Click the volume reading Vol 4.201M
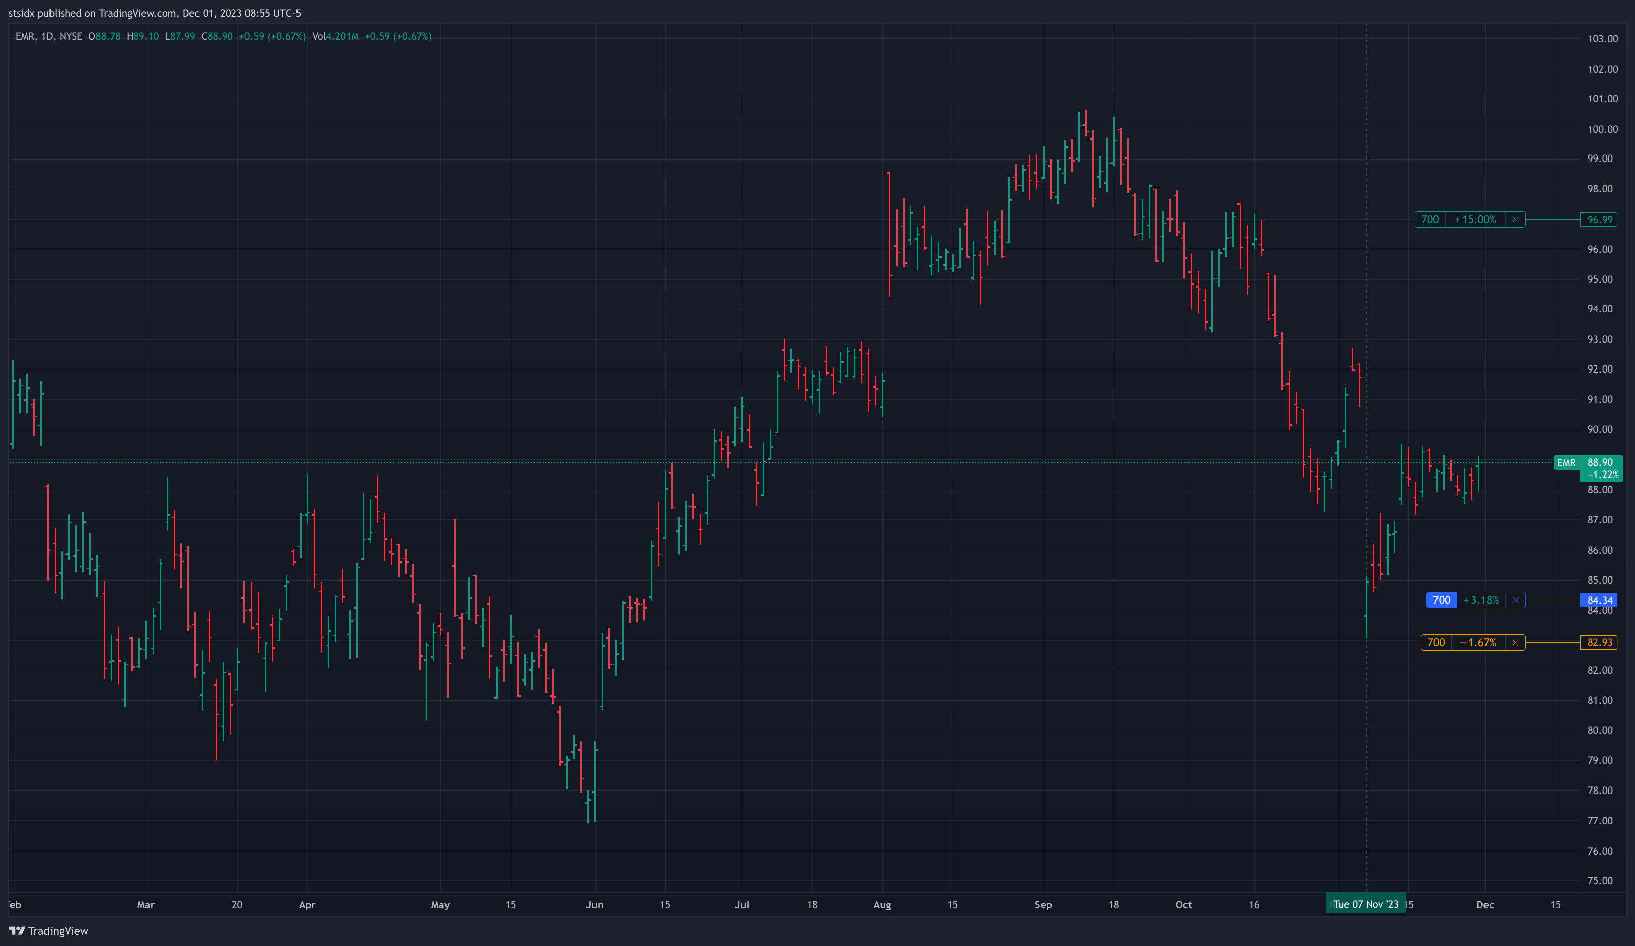This screenshot has width=1635, height=946. pyautogui.click(x=335, y=36)
